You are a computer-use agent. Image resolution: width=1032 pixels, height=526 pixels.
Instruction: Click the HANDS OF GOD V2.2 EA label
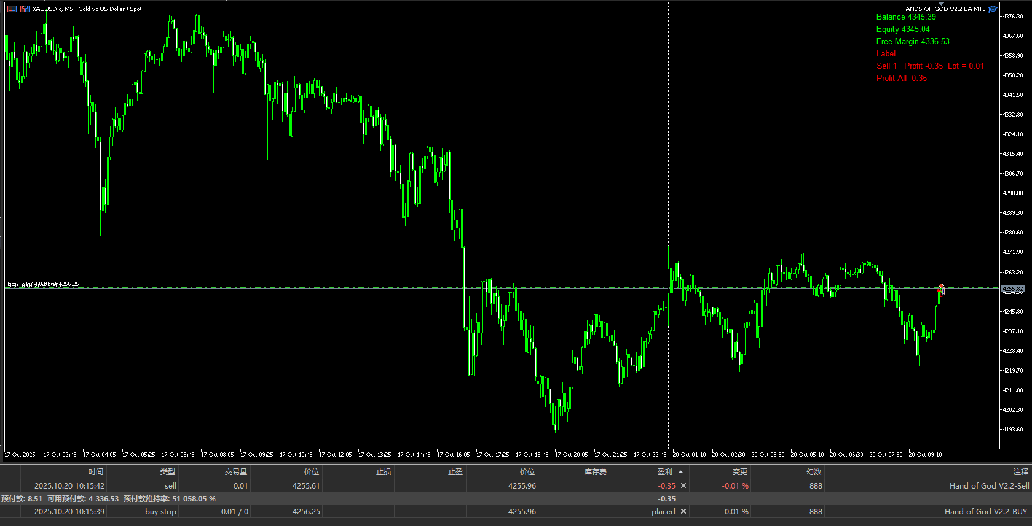[x=942, y=9]
